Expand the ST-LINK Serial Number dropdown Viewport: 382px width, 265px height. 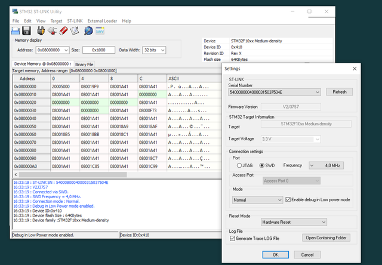[x=318, y=93]
